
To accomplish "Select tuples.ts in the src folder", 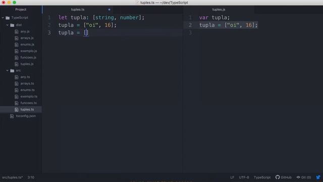I will (x=27, y=110).
